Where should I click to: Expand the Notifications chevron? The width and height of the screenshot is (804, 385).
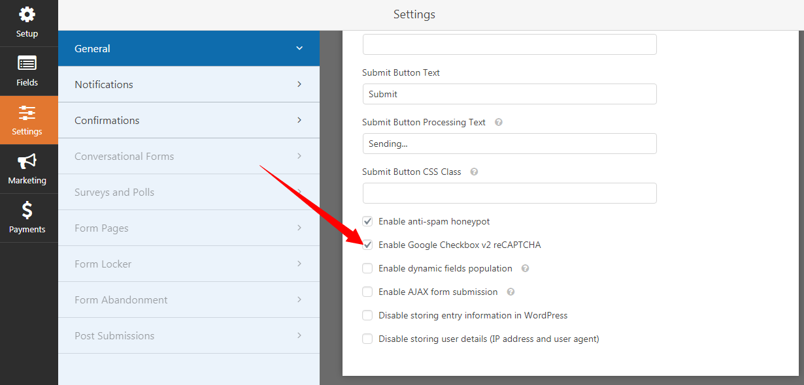(x=299, y=84)
